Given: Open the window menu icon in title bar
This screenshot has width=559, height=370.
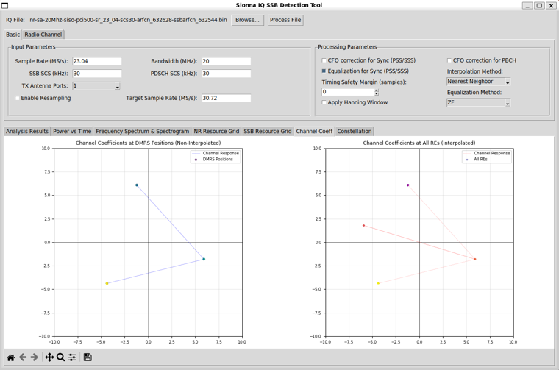Looking at the screenshot, I should [x=5, y=5].
